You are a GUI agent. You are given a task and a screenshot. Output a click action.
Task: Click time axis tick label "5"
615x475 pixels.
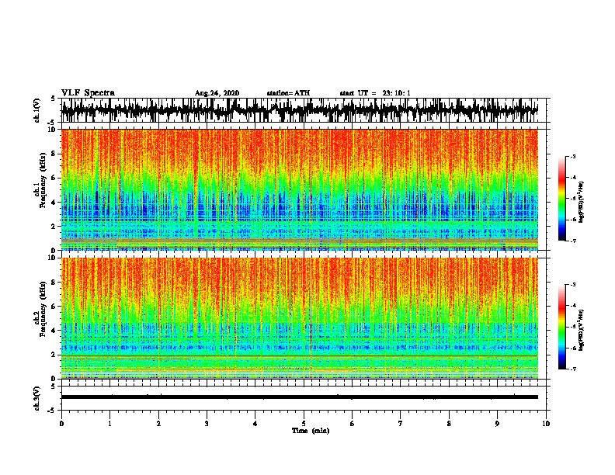tap(304, 424)
